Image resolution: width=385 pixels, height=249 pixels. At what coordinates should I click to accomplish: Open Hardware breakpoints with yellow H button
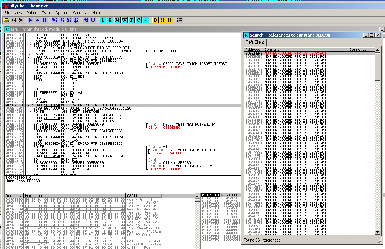point(169,20)
